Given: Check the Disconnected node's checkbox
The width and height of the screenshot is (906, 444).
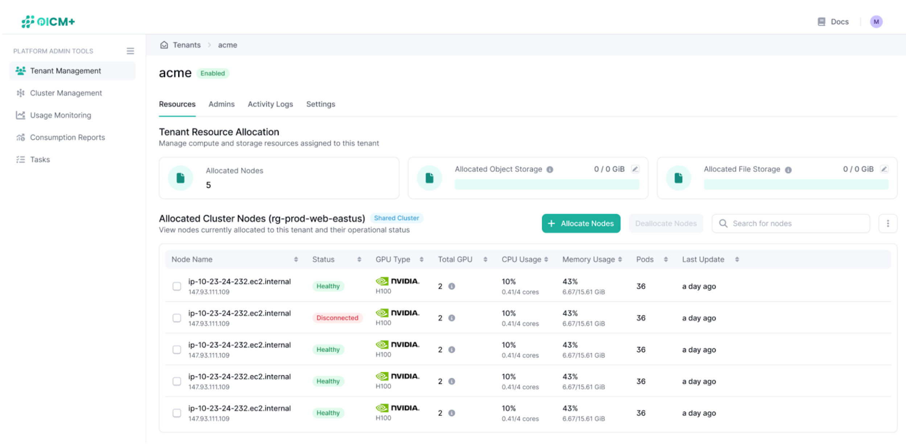Looking at the screenshot, I should [177, 318].
